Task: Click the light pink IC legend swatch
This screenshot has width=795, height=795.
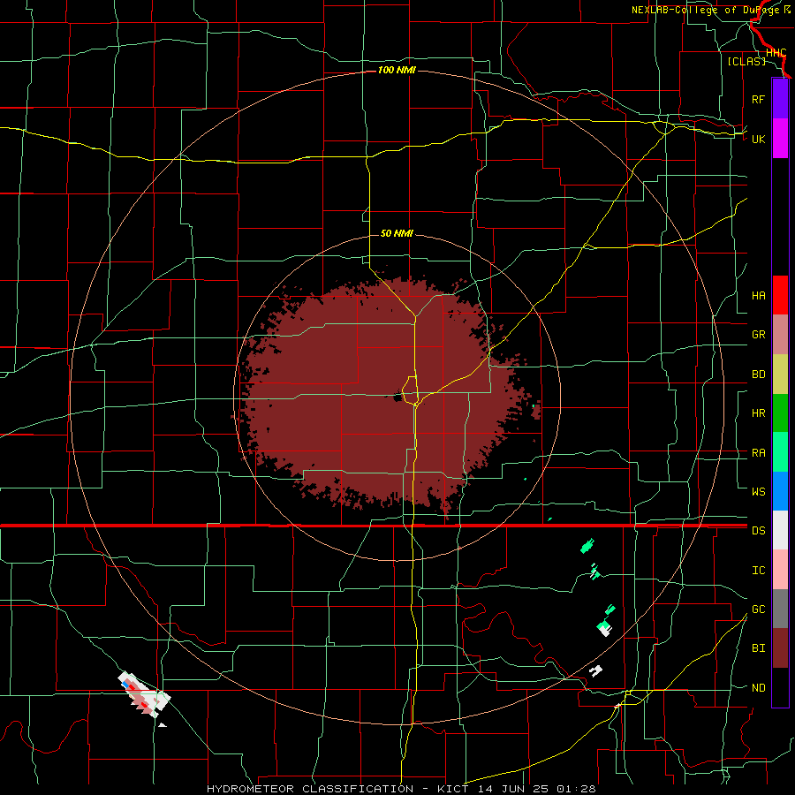Action: tap(780, 570)
